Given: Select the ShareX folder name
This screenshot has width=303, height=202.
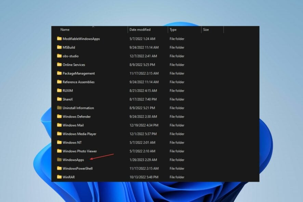Looking at the screenshot, I should point(68,99).
